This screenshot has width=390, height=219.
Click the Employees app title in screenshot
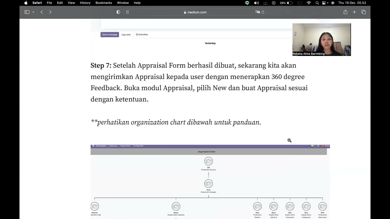click(x=101, y=146)
